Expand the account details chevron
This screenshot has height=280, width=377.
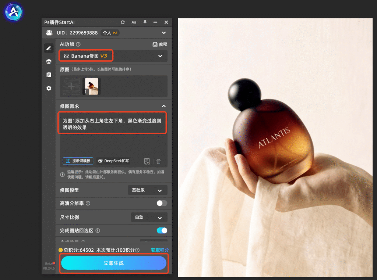(164, 33)
